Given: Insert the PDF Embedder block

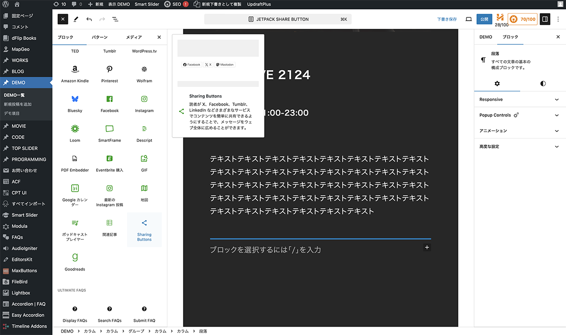Looking at the screenshot, I should [x=75, y=163].
